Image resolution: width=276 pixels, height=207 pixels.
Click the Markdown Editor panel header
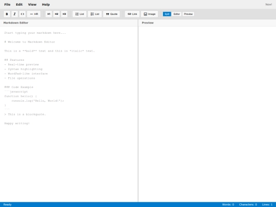coord(69,23)
